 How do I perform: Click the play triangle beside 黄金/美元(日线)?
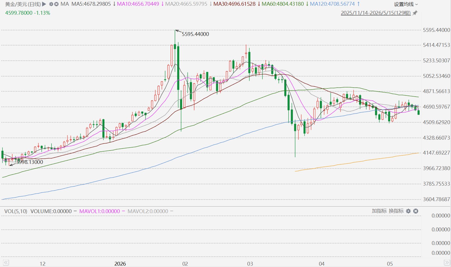click(44, 4)
